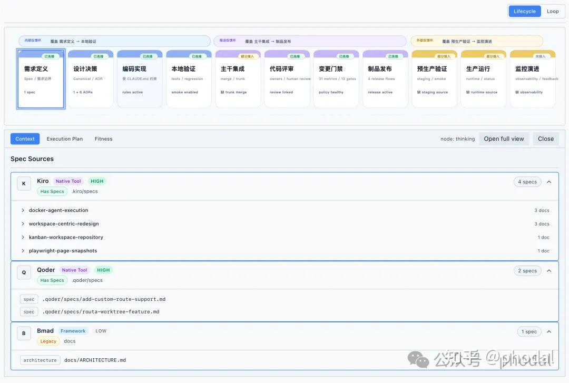
Task: Open docs/ARCHITECTURE.md file
Action: [x=95, y=360]
